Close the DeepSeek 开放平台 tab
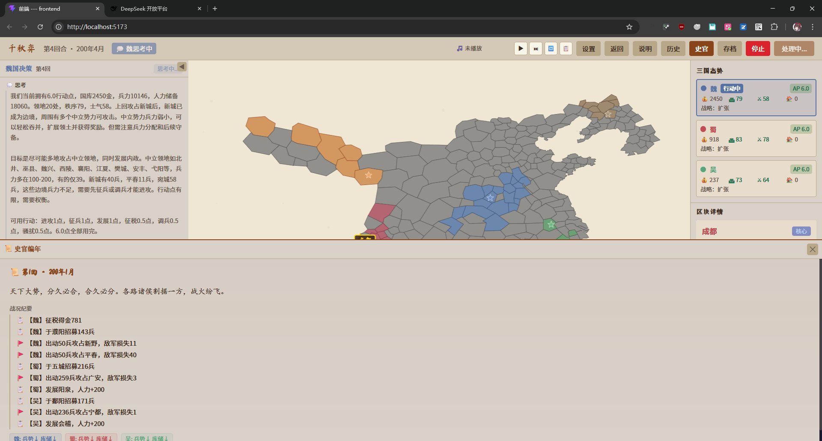 pos(199,9)
